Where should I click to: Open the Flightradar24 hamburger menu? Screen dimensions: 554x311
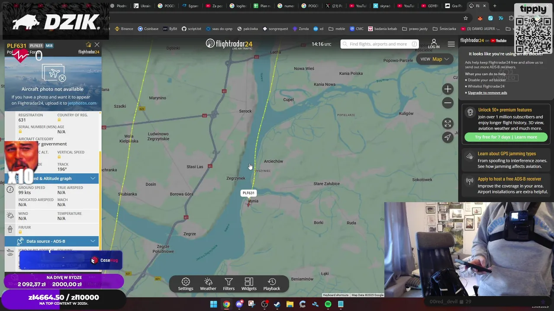(x=451, y=44)
